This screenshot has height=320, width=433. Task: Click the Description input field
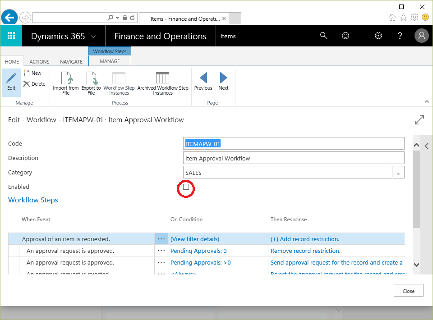tap(294, 158)
